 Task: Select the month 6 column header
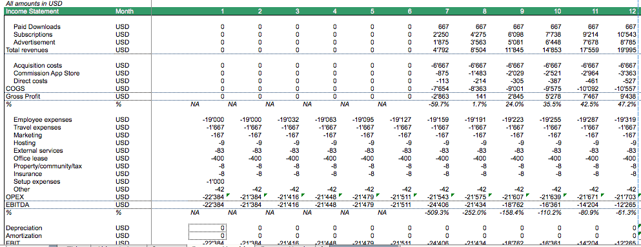[410, 11]
